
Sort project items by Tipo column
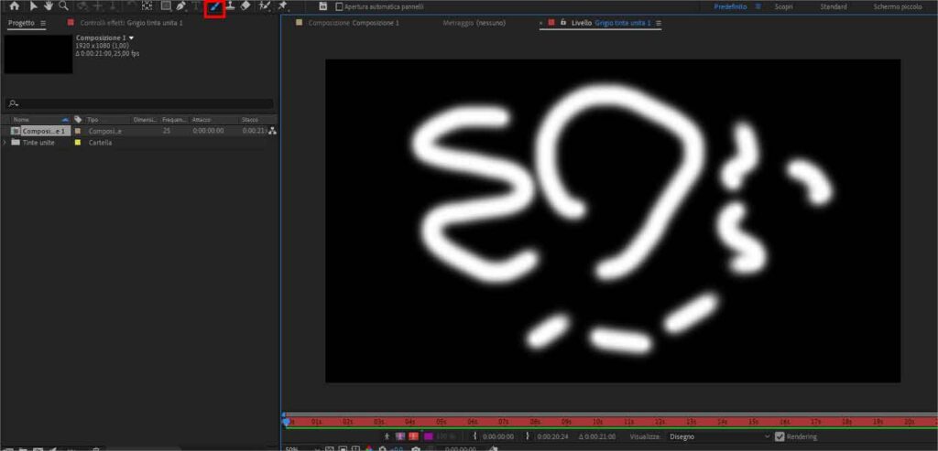93,120
